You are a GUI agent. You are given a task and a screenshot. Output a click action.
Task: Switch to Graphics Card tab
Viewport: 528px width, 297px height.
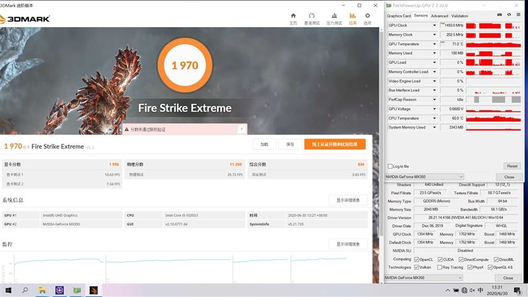[x=399, y=16]
